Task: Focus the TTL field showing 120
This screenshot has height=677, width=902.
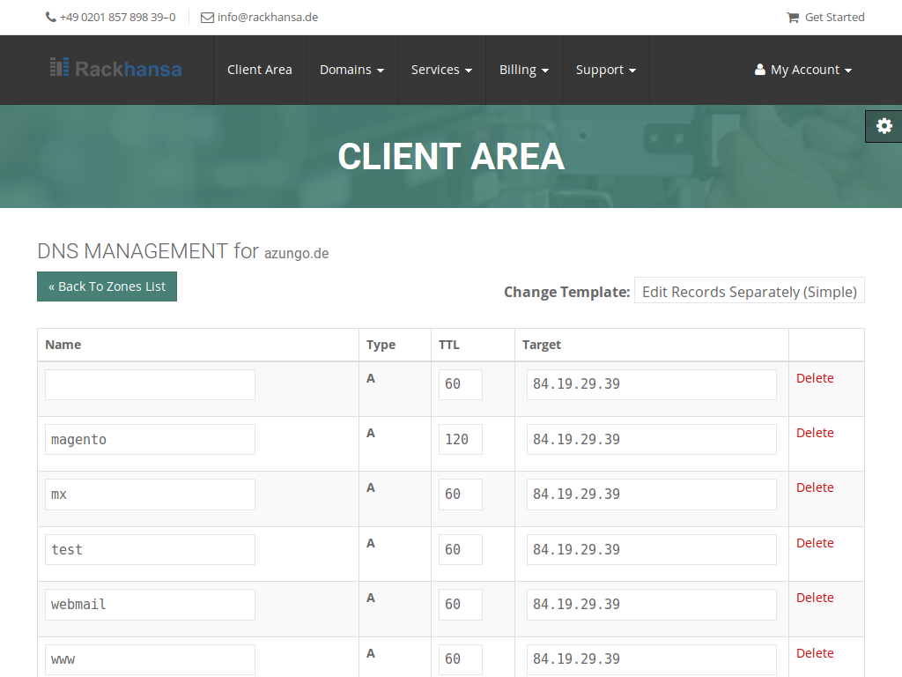Action: (x=460, y=439)
